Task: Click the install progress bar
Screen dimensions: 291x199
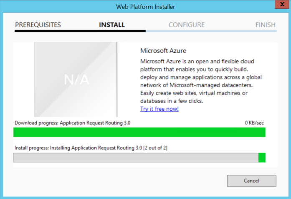Action: click(x=139, y=157)
